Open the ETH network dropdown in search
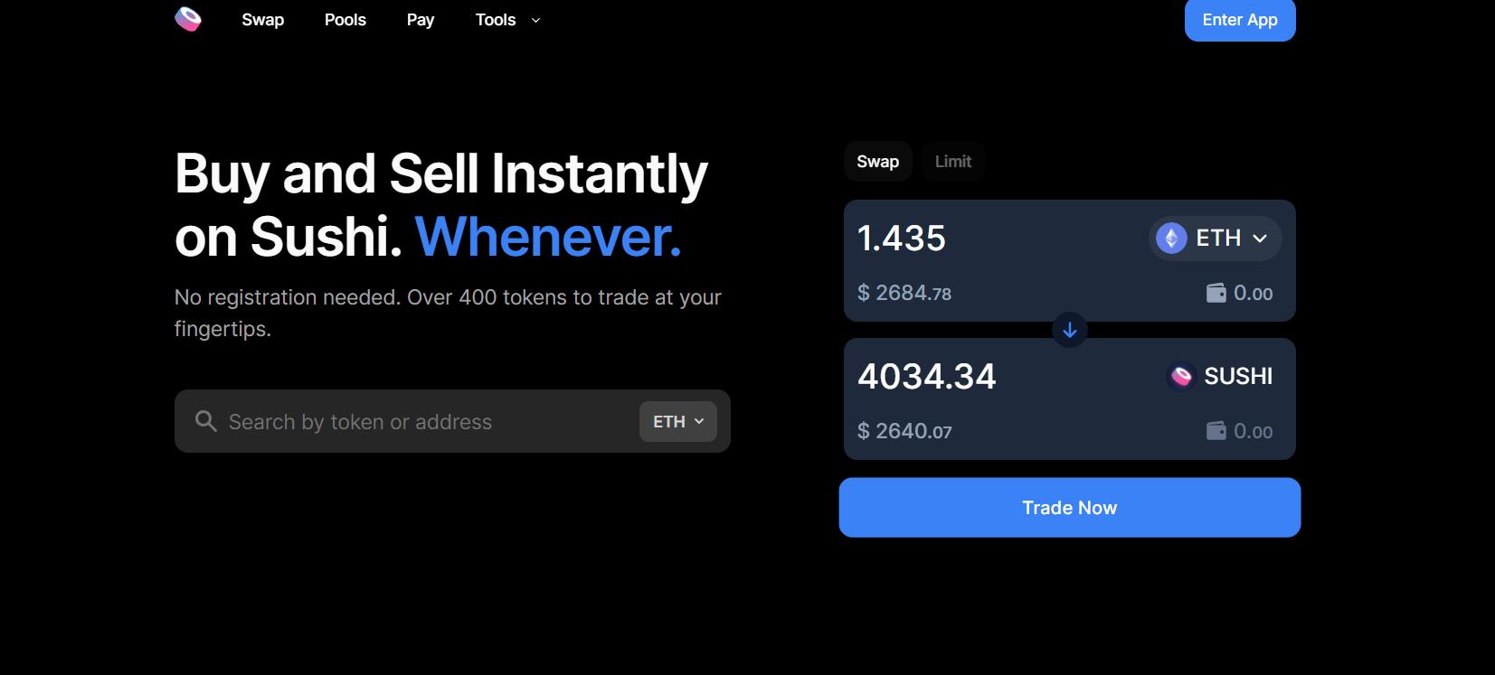 pyautogui.click(x=677, y=422)
